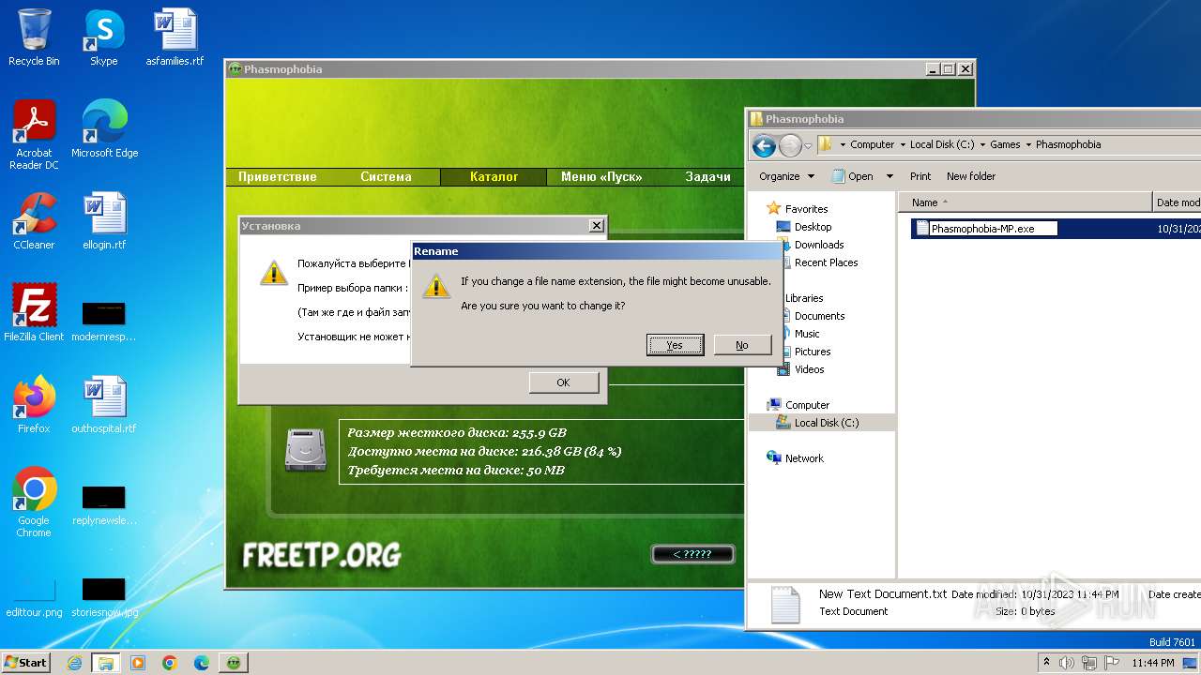
Task: Click OK in Установка dialog
Action: (563, 382)
